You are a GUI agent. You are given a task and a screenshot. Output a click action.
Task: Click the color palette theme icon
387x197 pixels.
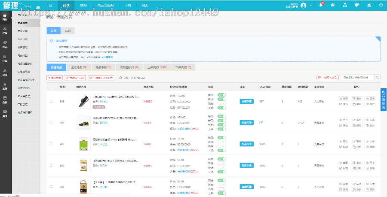[356, 5]
